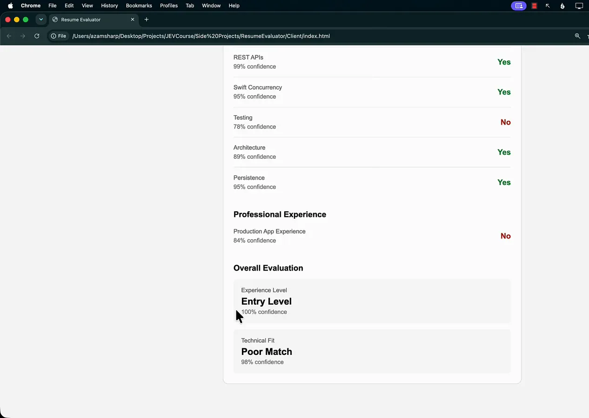
Task: Open the Edit menu
Action: (69, 6)
